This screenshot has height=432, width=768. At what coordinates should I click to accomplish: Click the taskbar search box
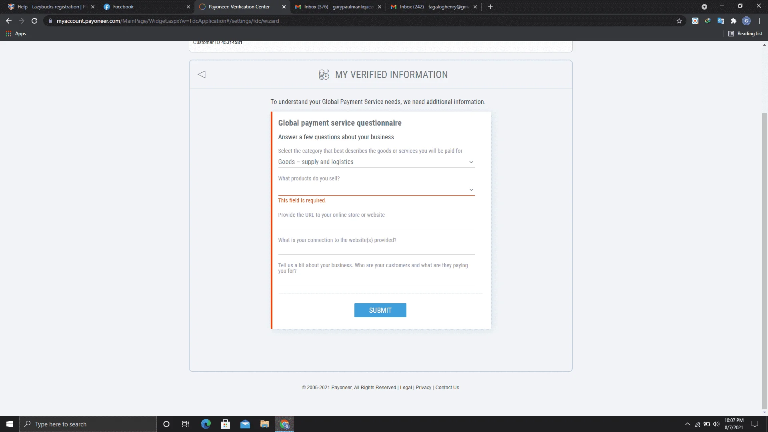click(88, 424)
